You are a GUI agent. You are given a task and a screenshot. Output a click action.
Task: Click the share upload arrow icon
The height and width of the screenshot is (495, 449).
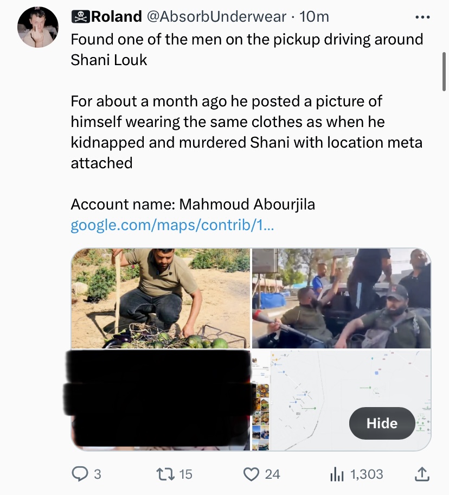(421, 474)
